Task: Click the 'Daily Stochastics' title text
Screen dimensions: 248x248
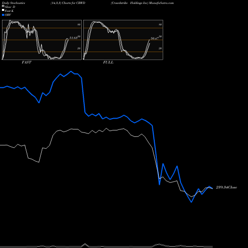Action: (x=13, y=3)
